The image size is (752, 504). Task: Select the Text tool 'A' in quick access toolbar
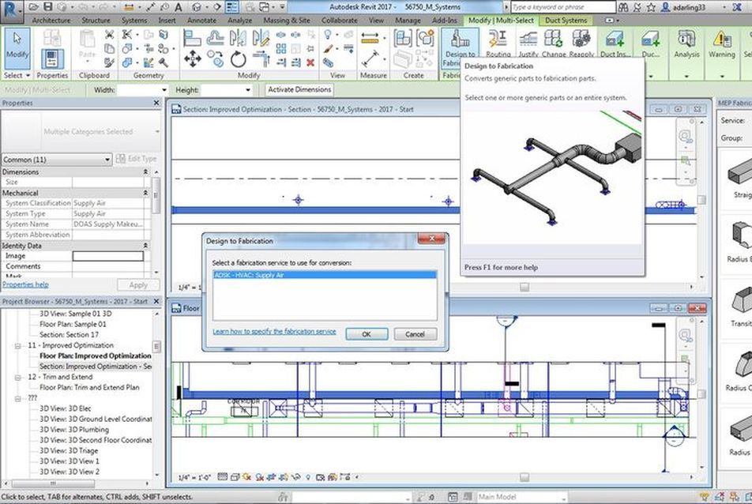pyautogui.click(x=179, y=6)
